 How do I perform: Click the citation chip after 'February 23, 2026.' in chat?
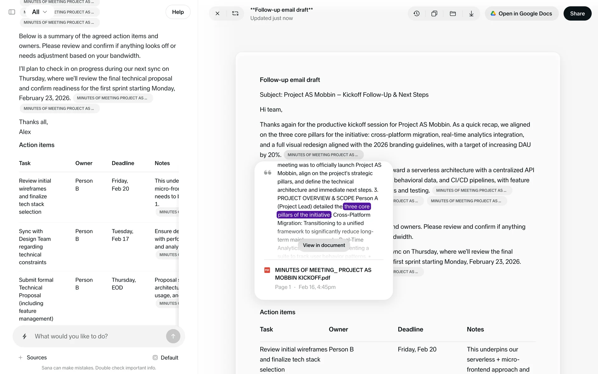[112, 98]
